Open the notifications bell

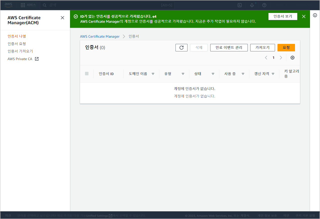(x=252, y=5)
